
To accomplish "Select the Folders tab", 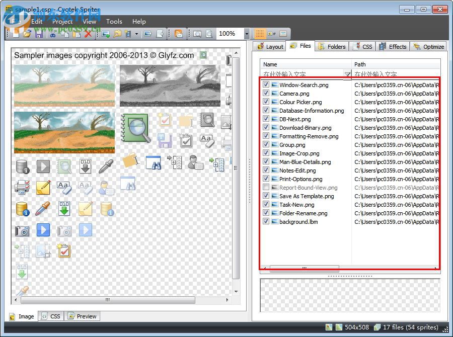I will [x=332, y=46].
